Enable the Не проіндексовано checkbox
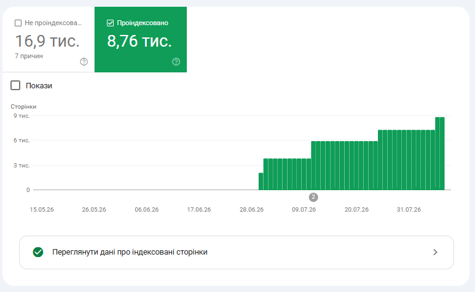The image size is (475, 292). [18, 23]
